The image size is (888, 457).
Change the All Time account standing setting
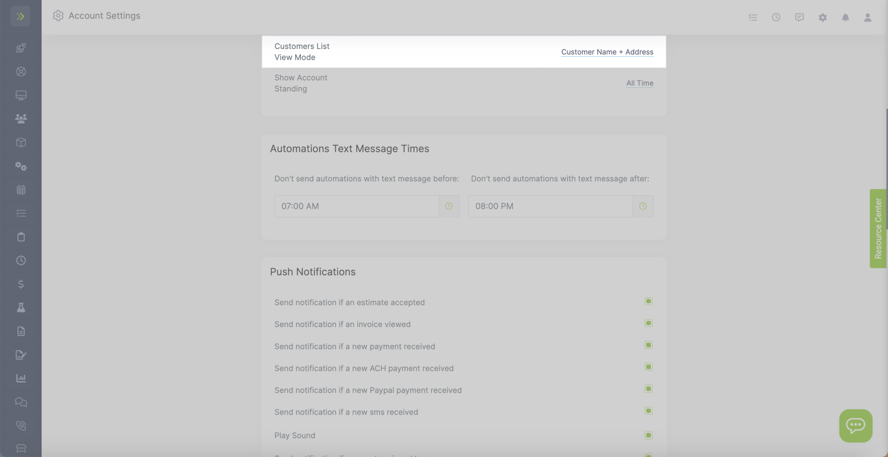point(640,83)
